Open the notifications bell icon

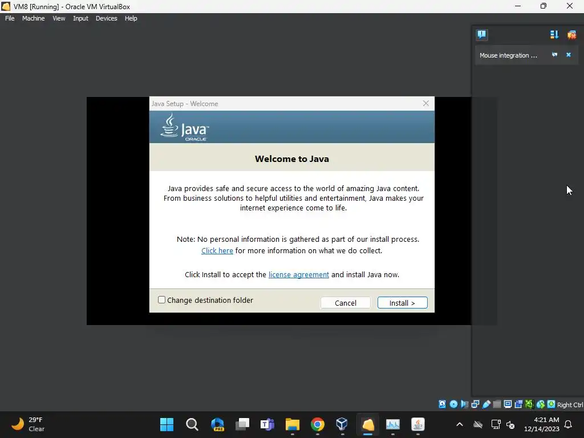click(569, 424)
